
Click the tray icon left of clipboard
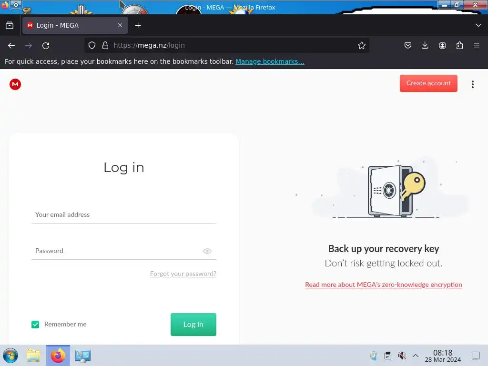click(x=374, y=356)
